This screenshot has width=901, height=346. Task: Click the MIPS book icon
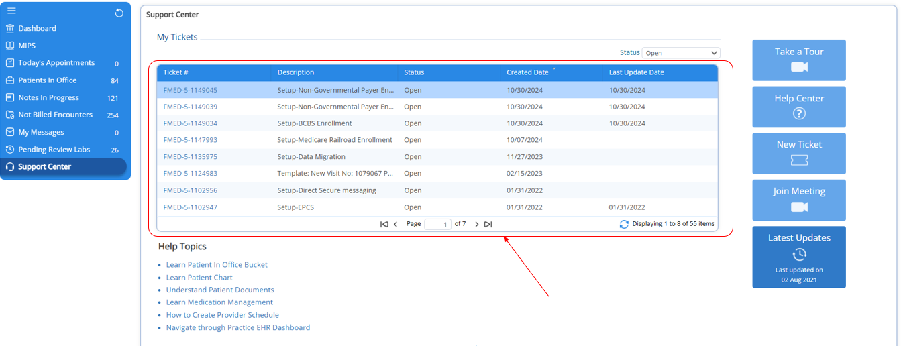pos(10,46)
